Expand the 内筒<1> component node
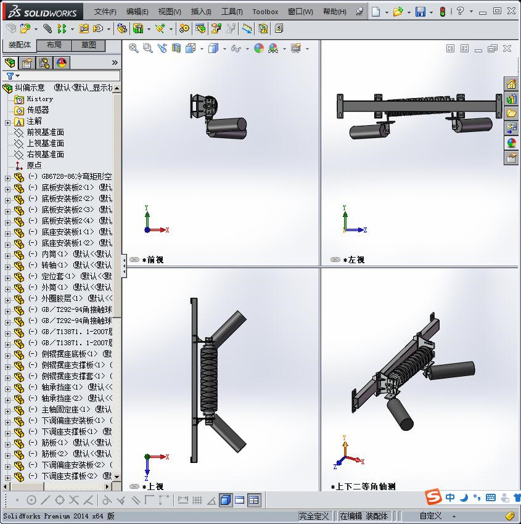 pos(7,256)
